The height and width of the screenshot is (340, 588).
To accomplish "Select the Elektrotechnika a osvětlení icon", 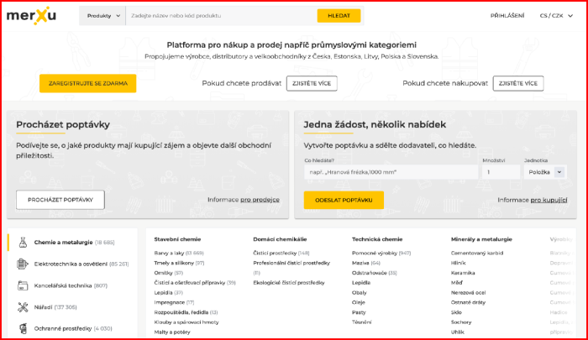I will [23, 264].
